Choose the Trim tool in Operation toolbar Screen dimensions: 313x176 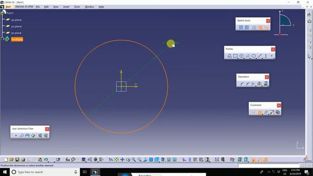253,84
